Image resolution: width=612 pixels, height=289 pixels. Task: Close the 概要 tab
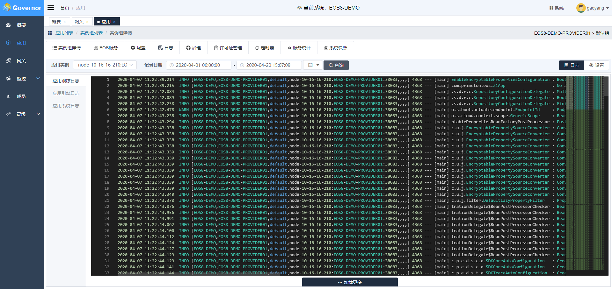point(65,22)
